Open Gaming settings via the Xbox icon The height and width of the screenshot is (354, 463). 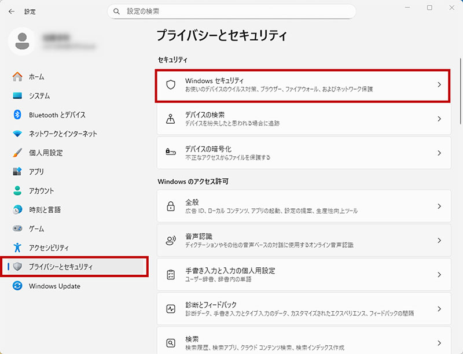(x=17, y=229)
